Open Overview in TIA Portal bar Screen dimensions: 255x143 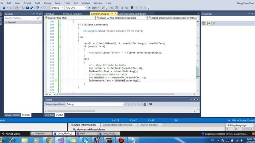click(41, 133)
